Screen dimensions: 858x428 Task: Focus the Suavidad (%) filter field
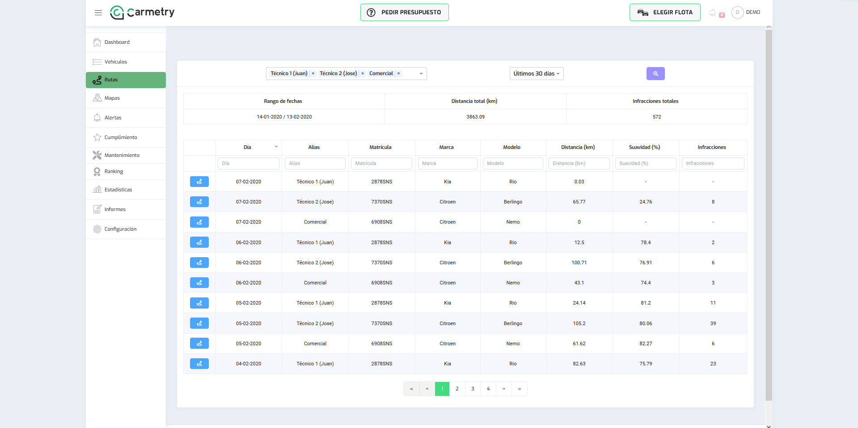646,163
